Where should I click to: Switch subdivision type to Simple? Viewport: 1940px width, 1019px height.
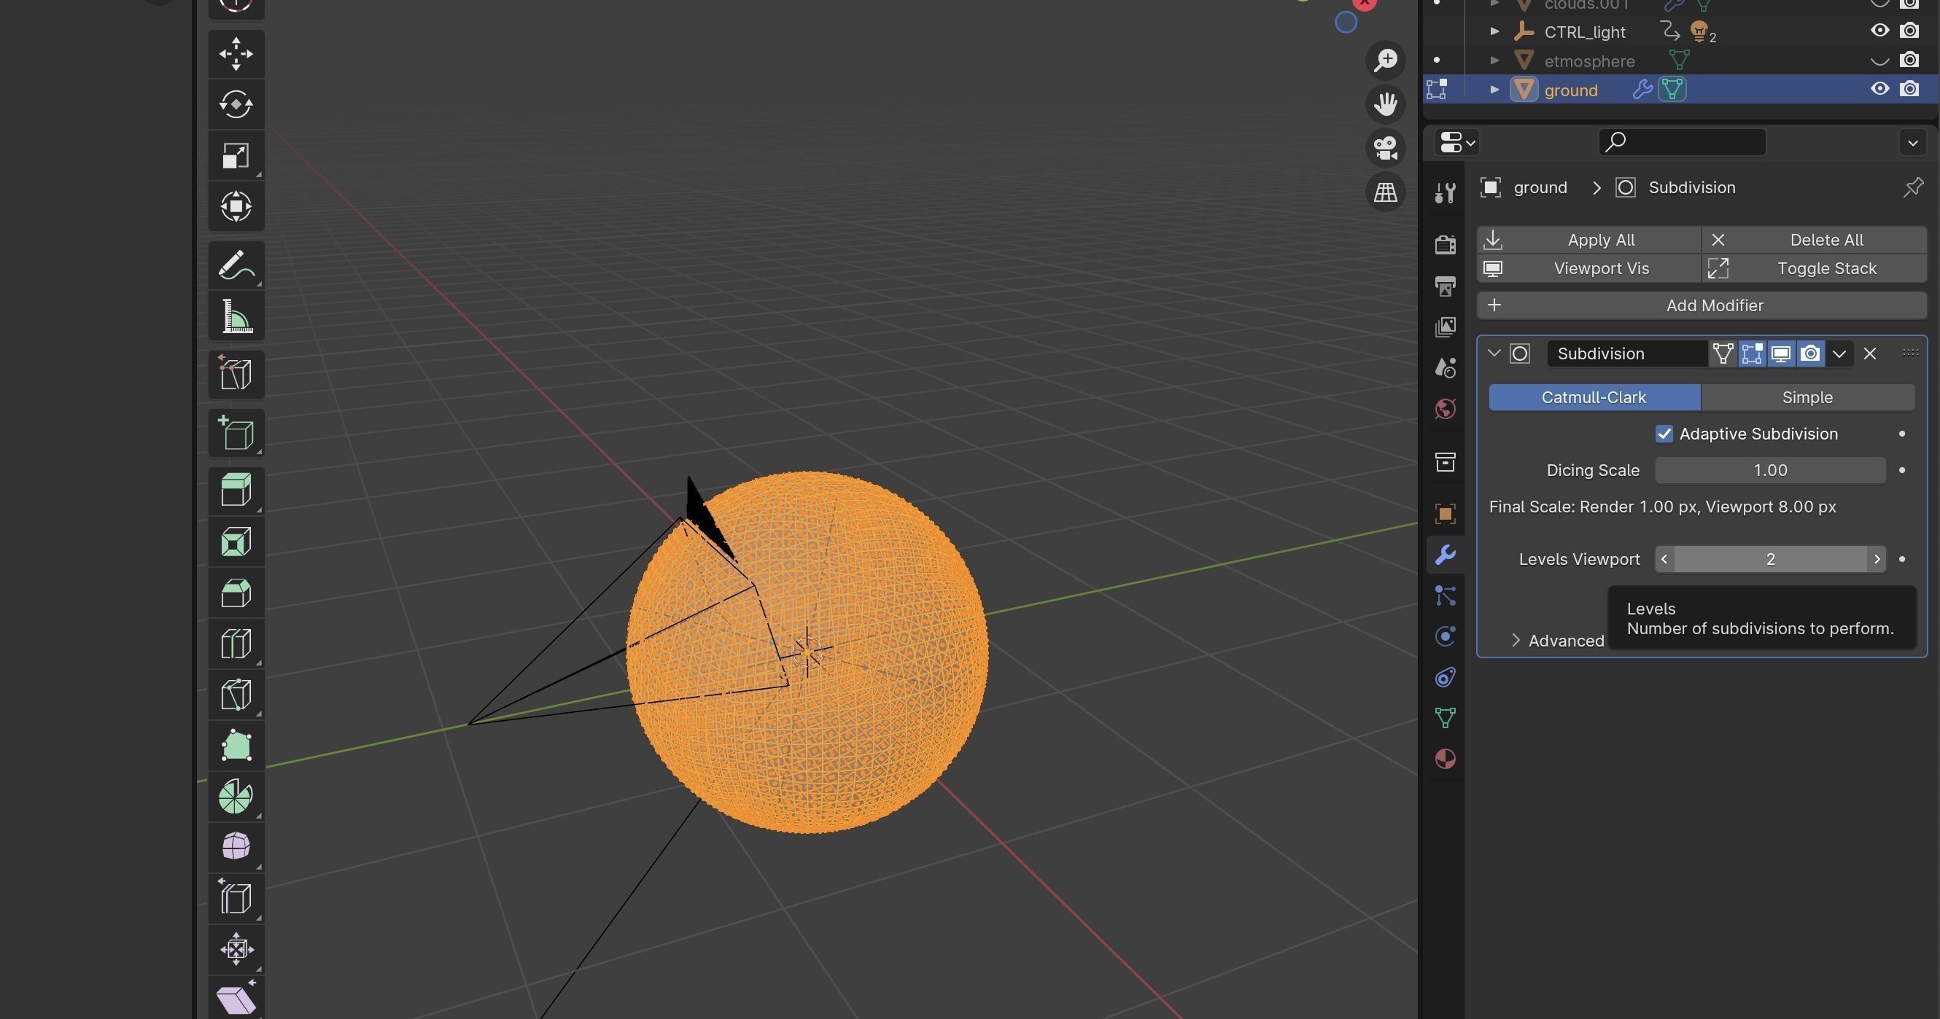1807,397
